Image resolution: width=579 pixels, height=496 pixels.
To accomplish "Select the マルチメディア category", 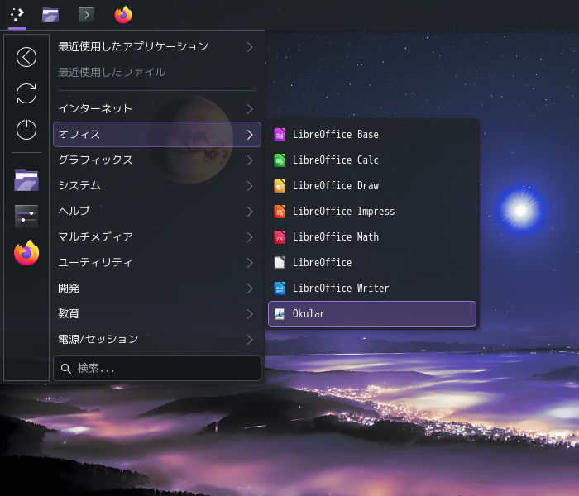I will pyautogui.click(x=157, y=237).
